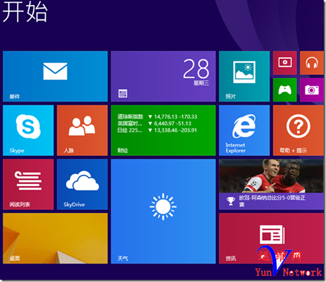Open the SkyDrive tile
The width and height of the screenshot is (326, 282).
tap(82, 184)
